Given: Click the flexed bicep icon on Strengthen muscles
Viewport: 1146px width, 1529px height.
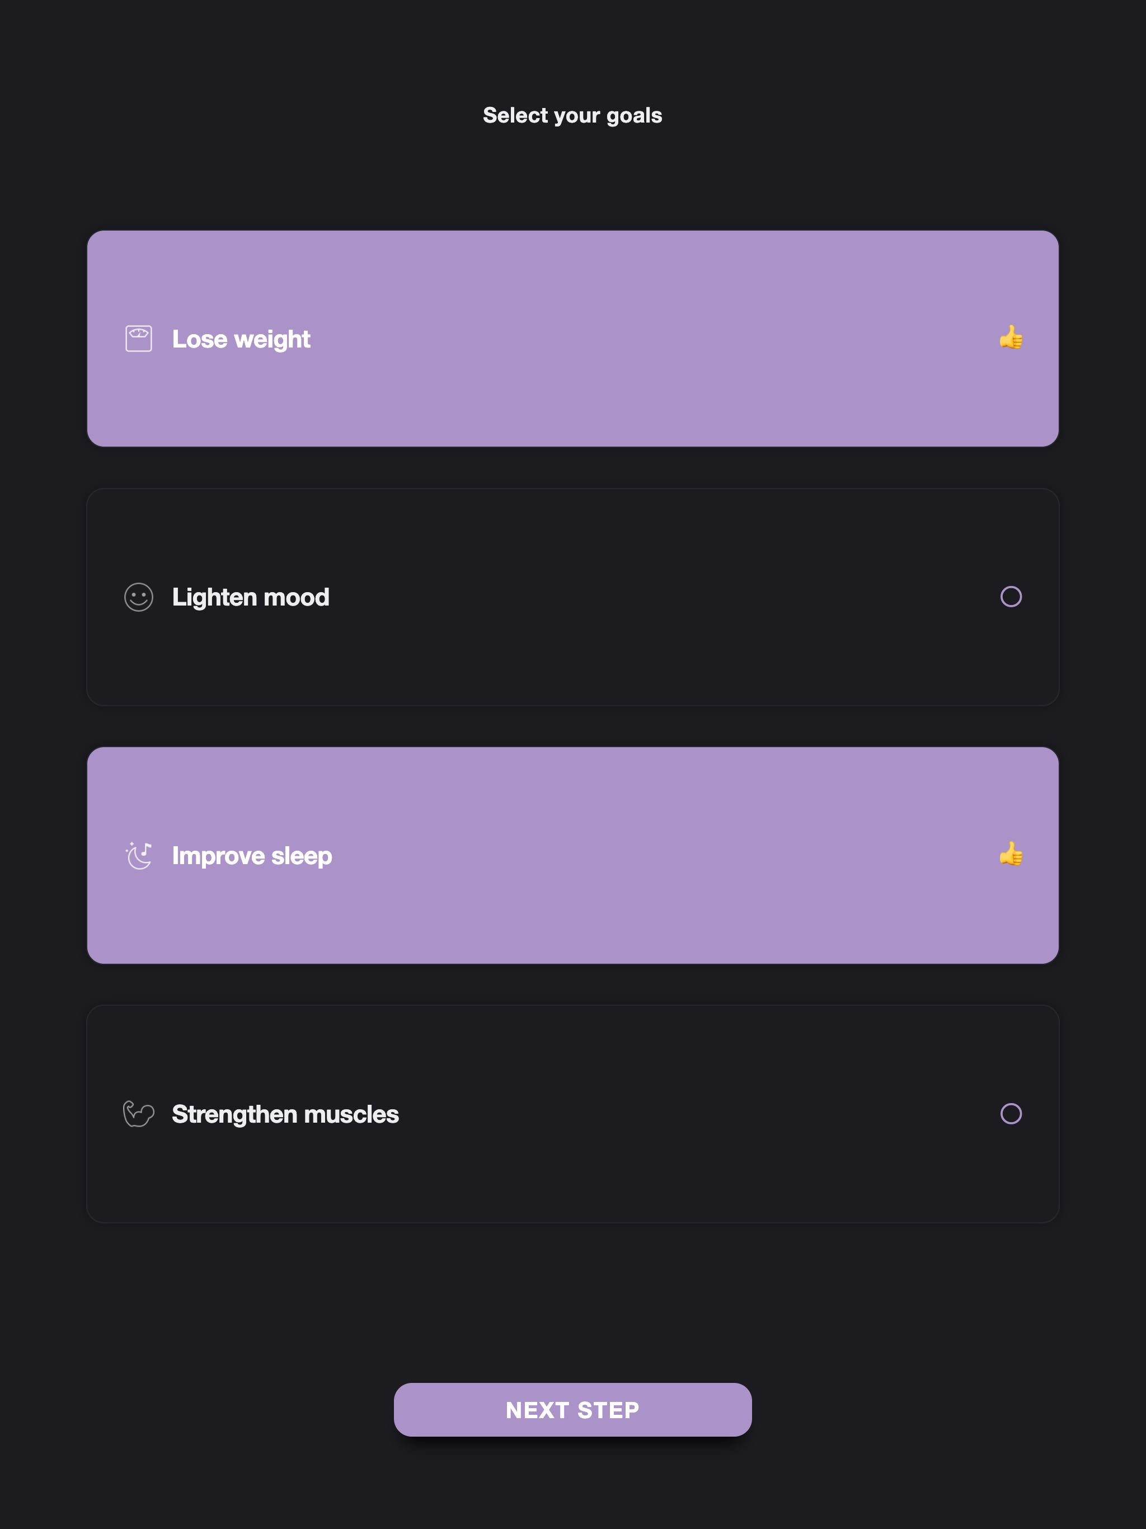Looking at the screenshot, I should [138, 1113].
